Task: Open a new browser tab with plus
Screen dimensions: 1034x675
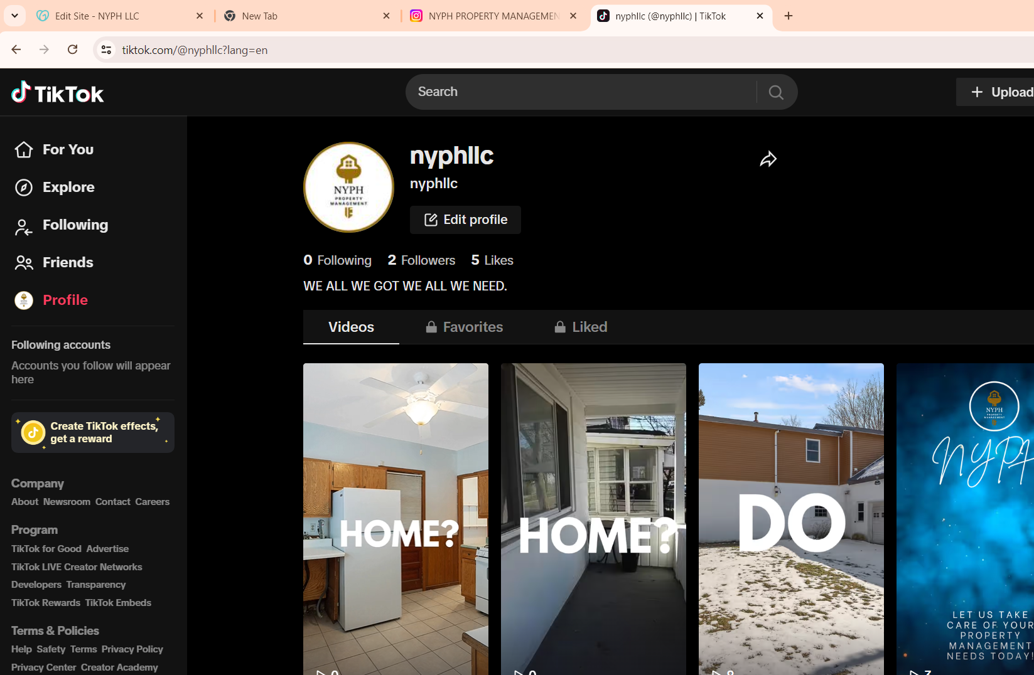Action: click(x=789, y=16)
